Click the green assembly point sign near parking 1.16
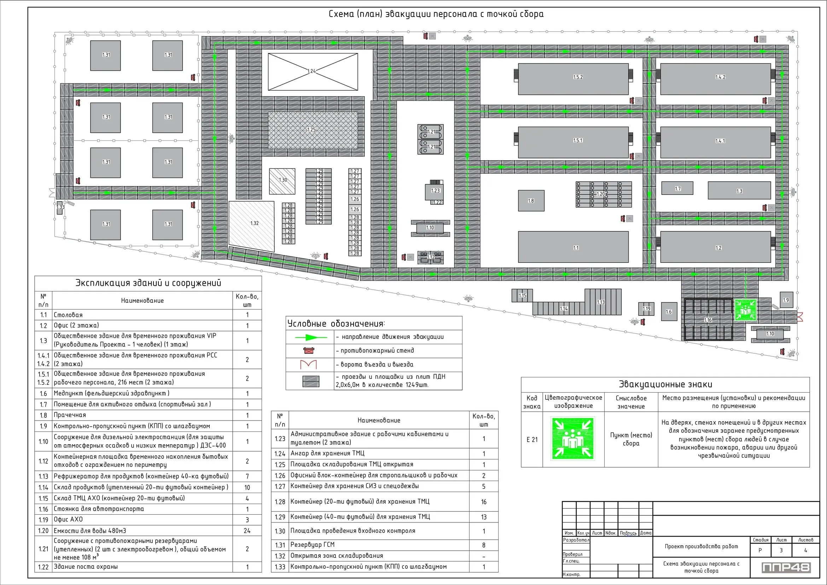Viewport: 827px width, 585px height. coord(745,310)
